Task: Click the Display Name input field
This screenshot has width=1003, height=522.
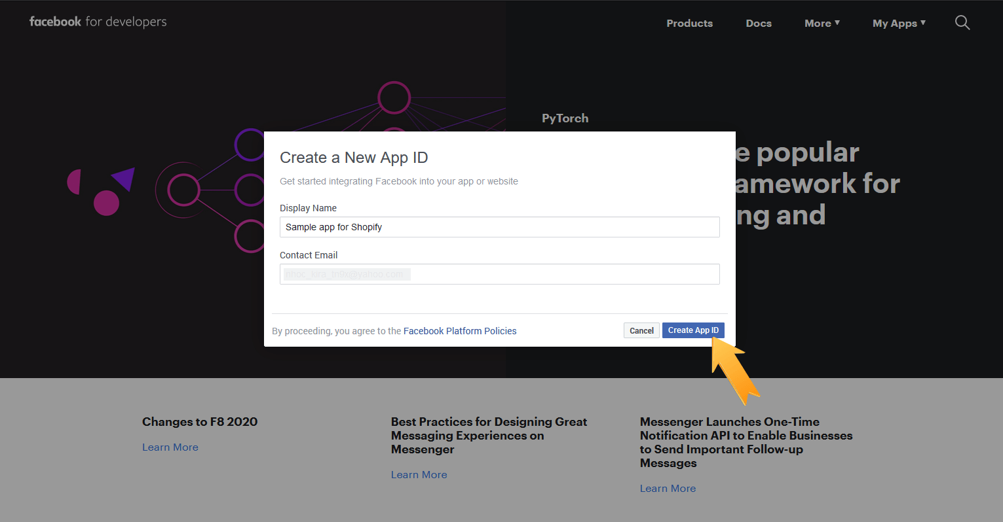Action: [499, 227]
